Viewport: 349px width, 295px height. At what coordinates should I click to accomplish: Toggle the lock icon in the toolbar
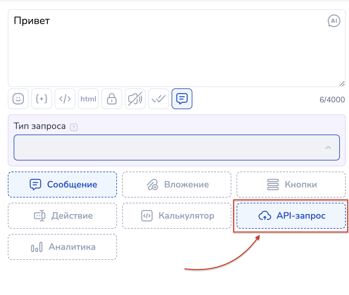point(112,99)
